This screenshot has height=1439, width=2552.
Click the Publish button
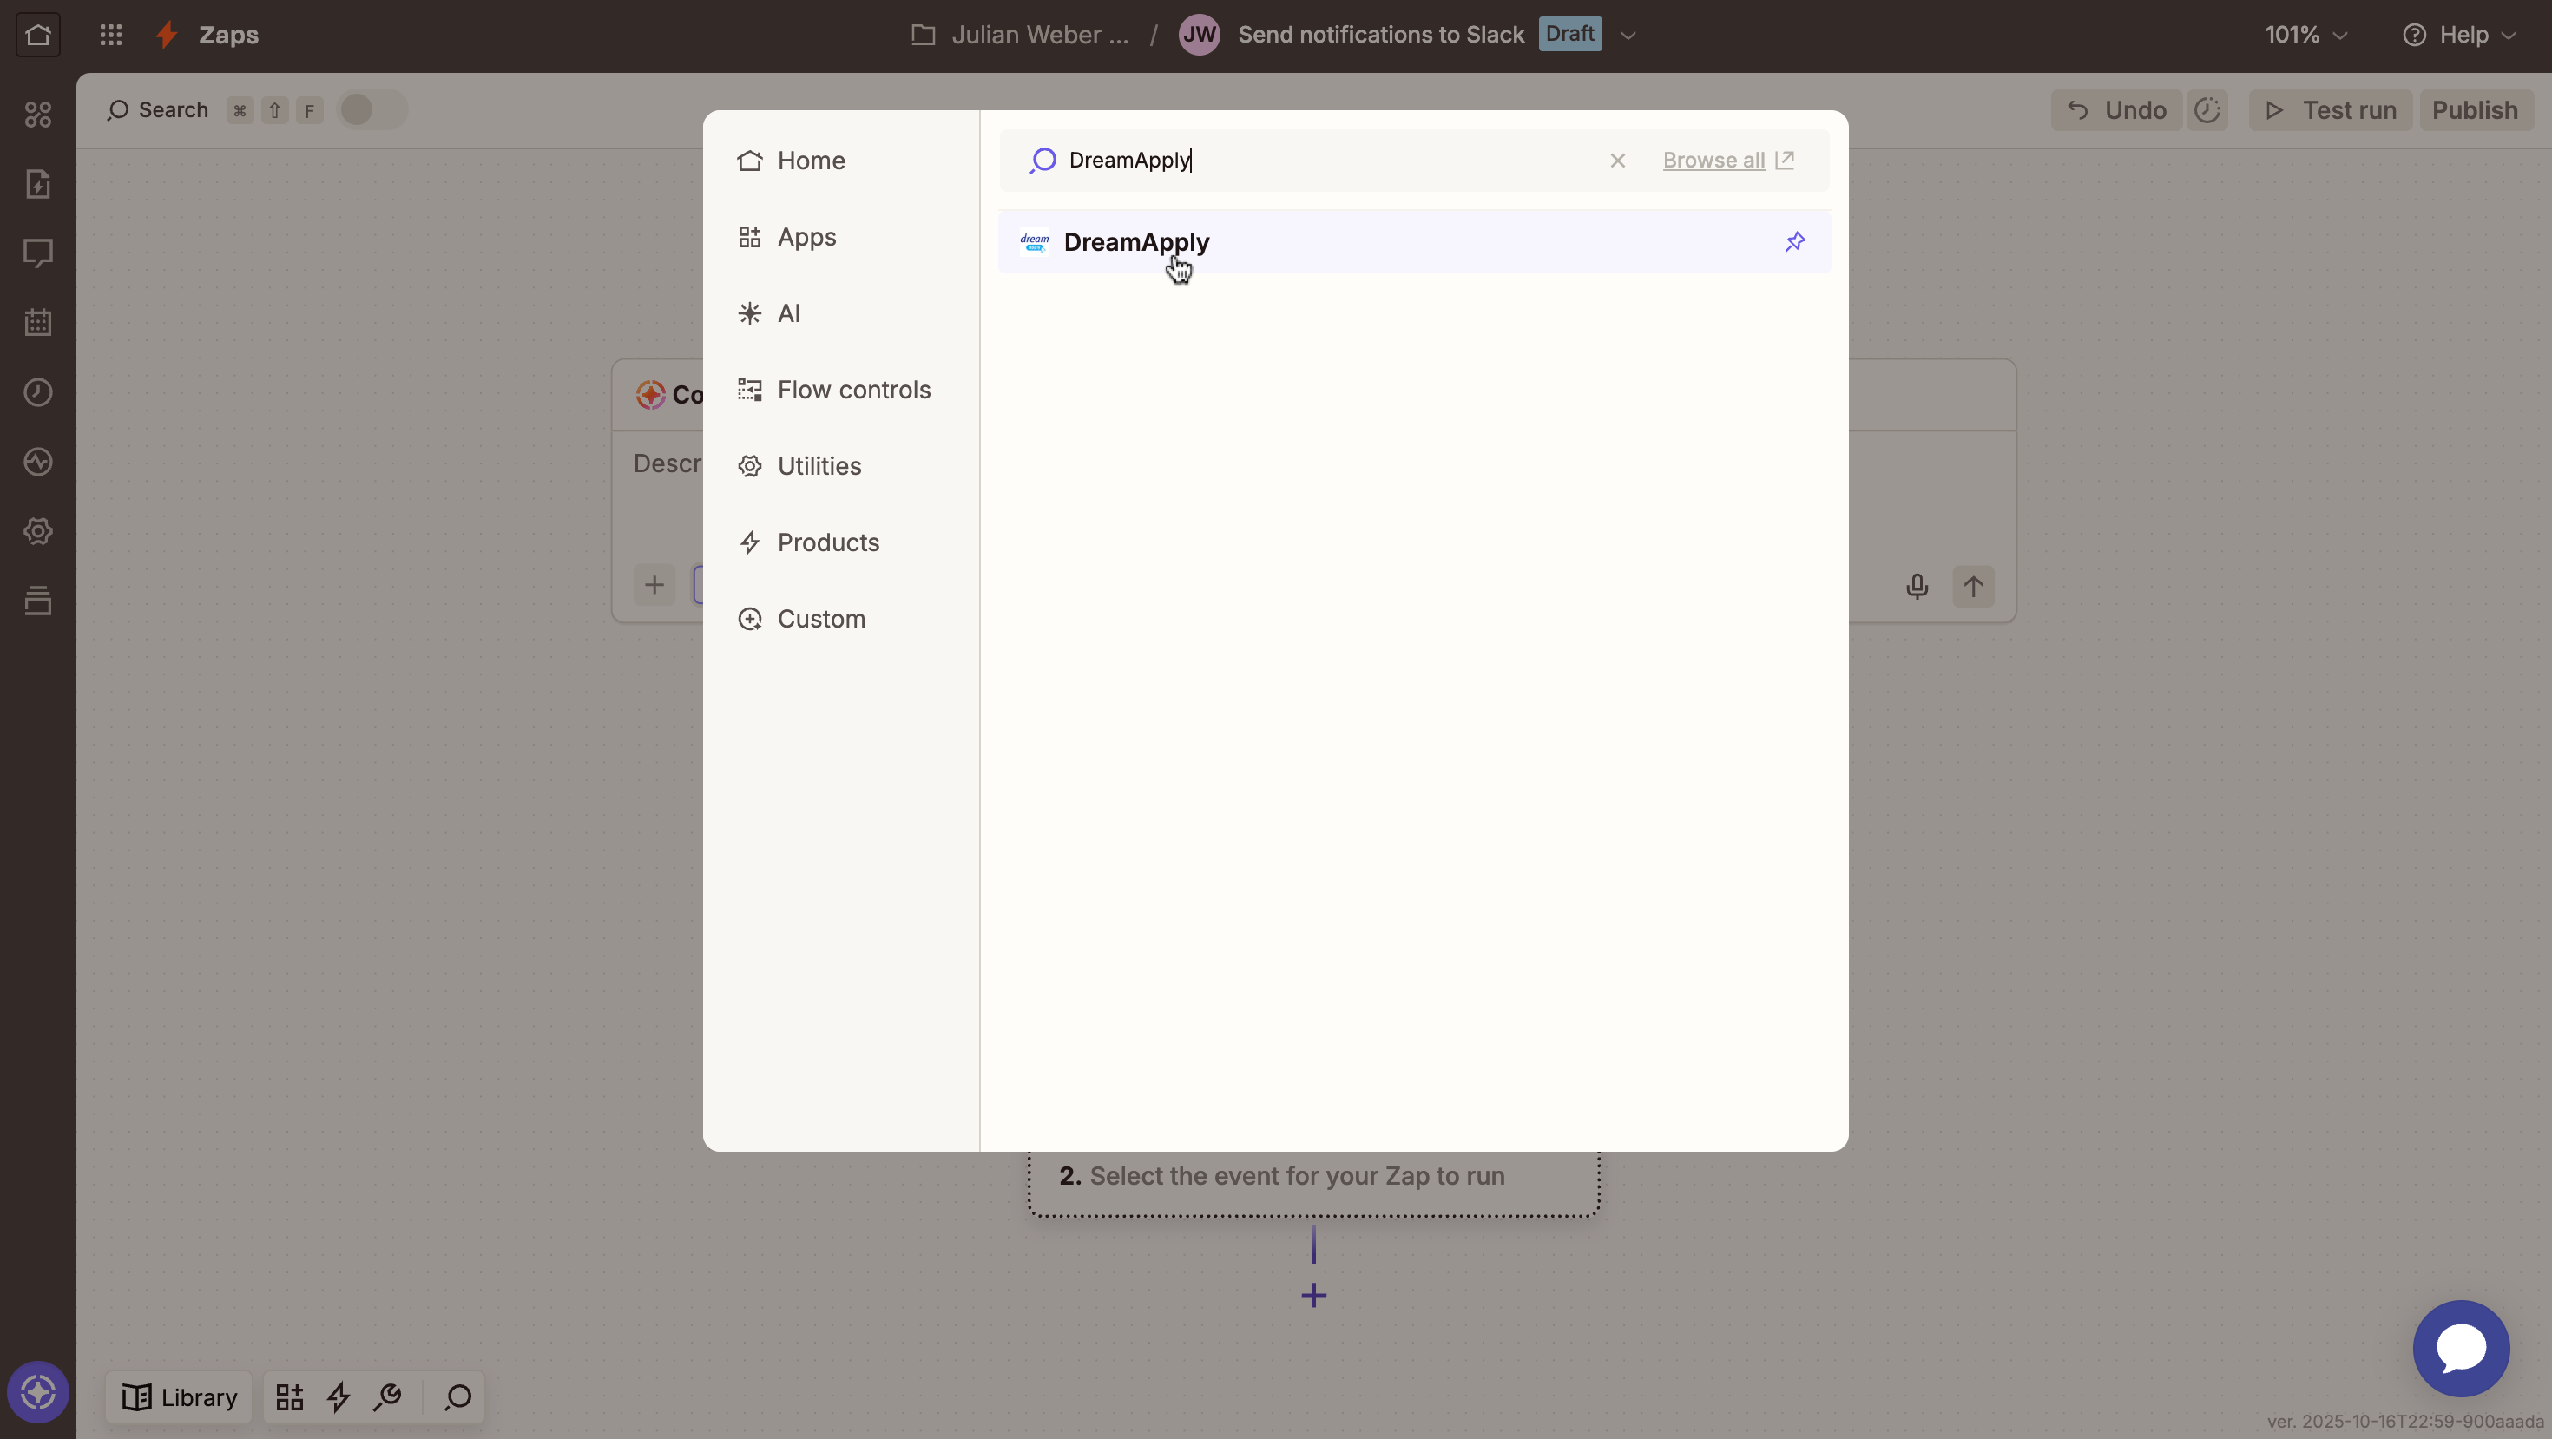(x=2475, y=110)
